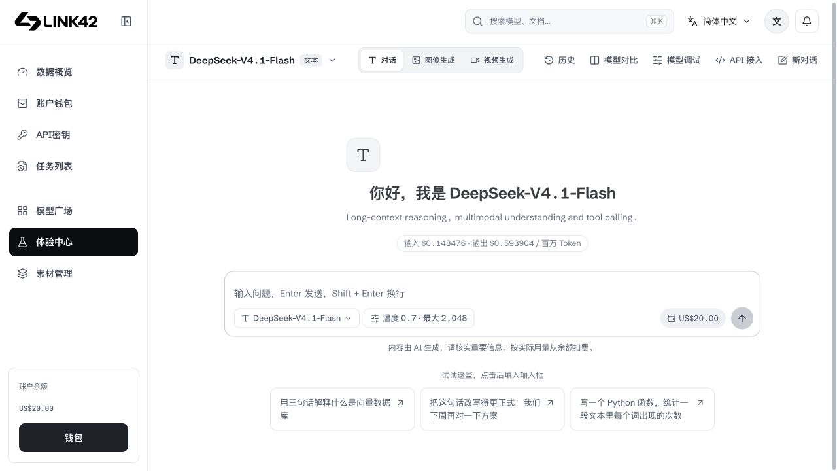Open 模型调试 settings
Viewport: 837px width, 471px height.
tap(677, 60)
